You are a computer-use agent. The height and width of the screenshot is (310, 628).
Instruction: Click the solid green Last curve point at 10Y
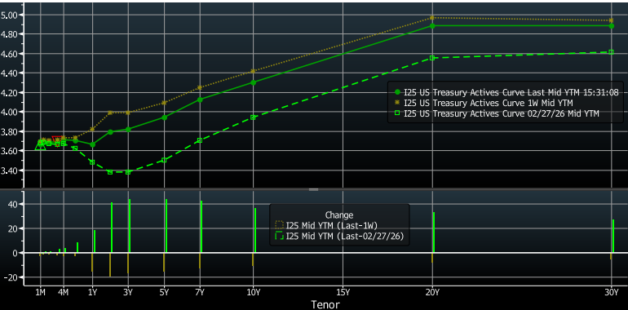253,82
